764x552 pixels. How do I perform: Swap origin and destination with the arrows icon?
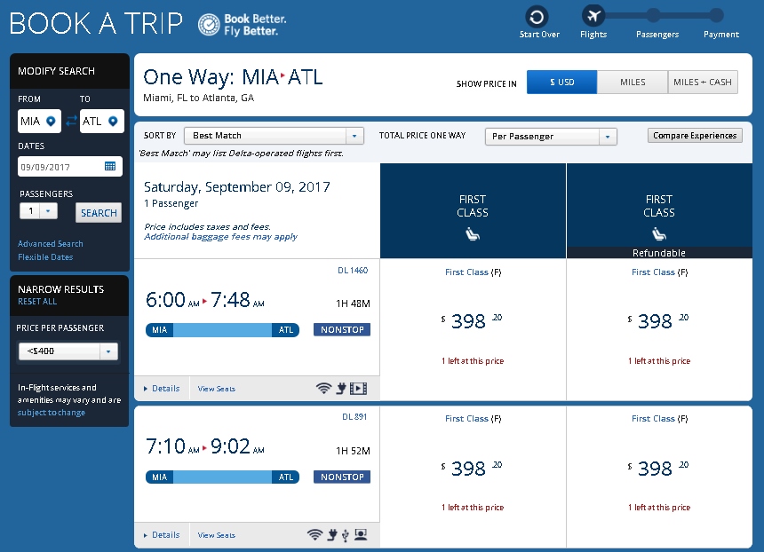pyautogui.click(x=71, y=121)
